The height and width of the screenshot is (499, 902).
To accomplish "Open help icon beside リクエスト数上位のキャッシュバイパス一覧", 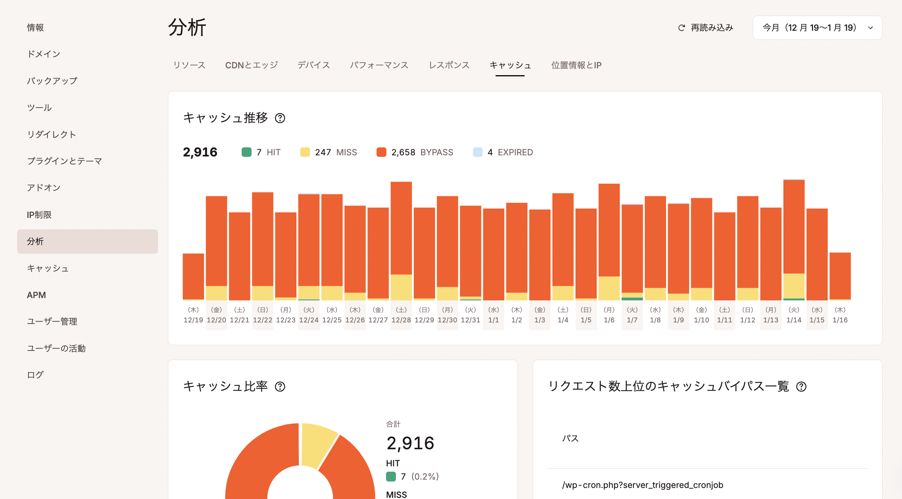I will pos(801,387).
